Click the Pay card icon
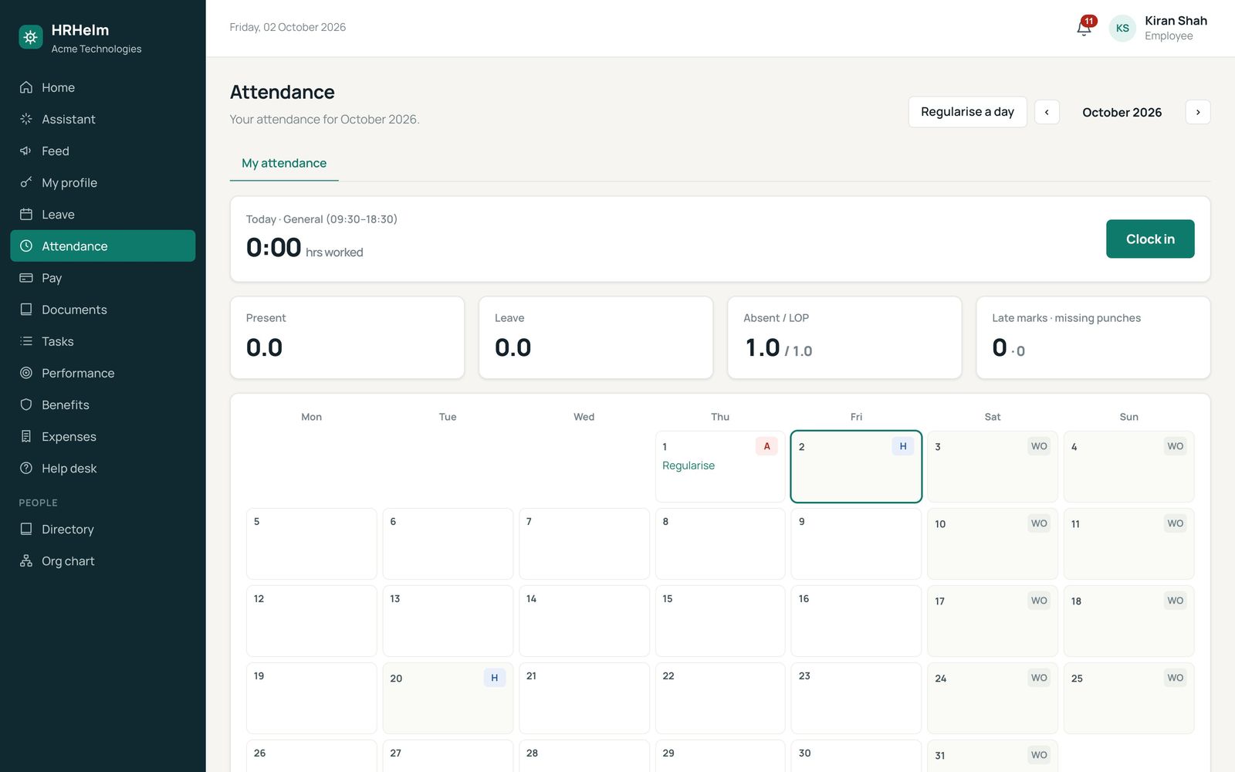Image resolution: width=1235 pixels, height=772 pixels. (x=26, y=277)
